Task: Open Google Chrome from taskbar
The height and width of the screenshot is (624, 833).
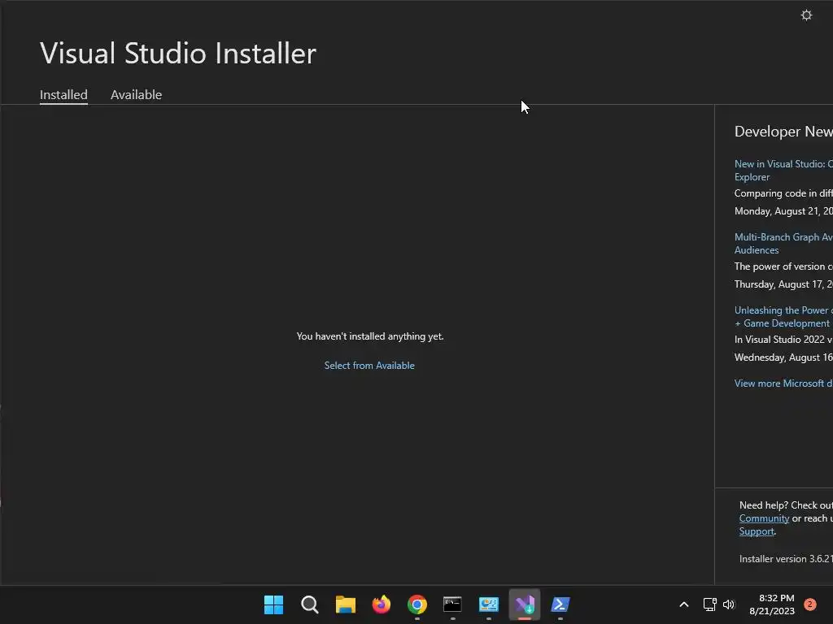Action: point(417,604)
